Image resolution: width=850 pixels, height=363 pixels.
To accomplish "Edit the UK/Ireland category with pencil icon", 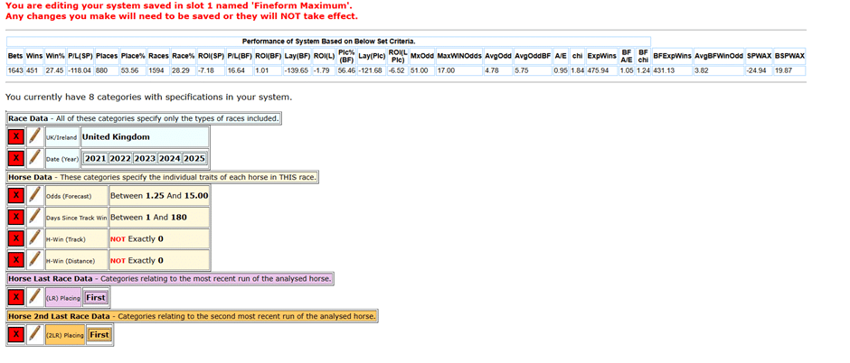I will click(x=34, y=136).
